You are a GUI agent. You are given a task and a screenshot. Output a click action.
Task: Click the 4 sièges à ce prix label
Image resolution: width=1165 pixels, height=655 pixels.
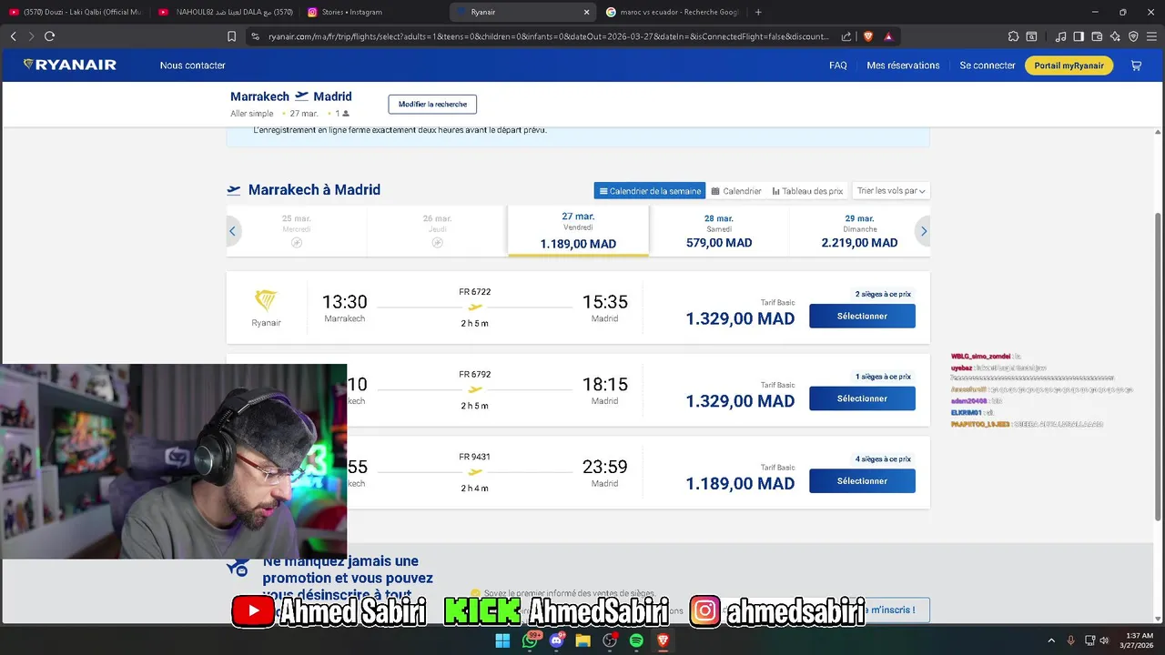(883, 458)
